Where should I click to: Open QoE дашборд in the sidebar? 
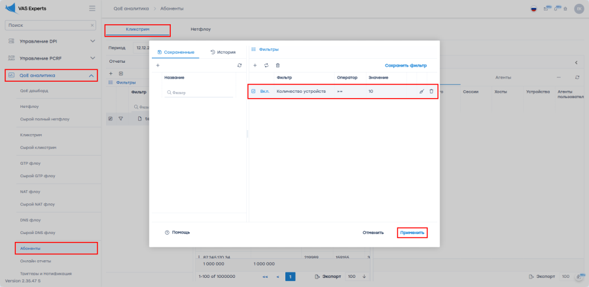click(34, 91)
